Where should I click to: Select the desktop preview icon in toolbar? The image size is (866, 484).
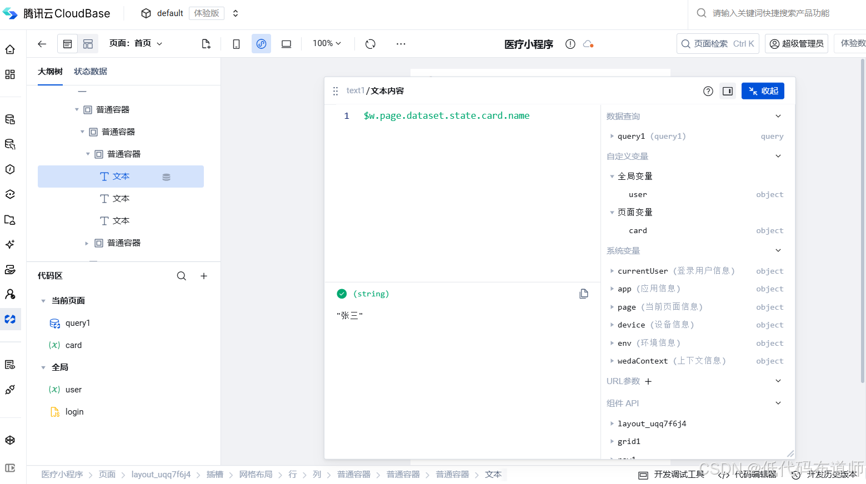pos(286,43)
